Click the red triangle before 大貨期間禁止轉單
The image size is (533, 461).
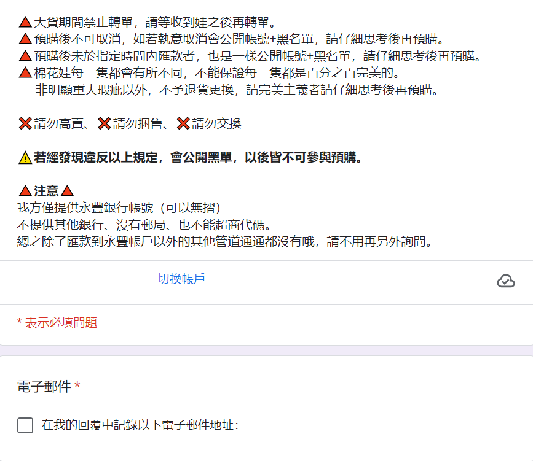pos(25,22)
